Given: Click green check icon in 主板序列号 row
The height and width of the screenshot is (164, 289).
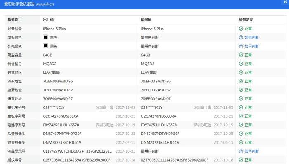Looking at the screenshot, I should pos(241,116).
